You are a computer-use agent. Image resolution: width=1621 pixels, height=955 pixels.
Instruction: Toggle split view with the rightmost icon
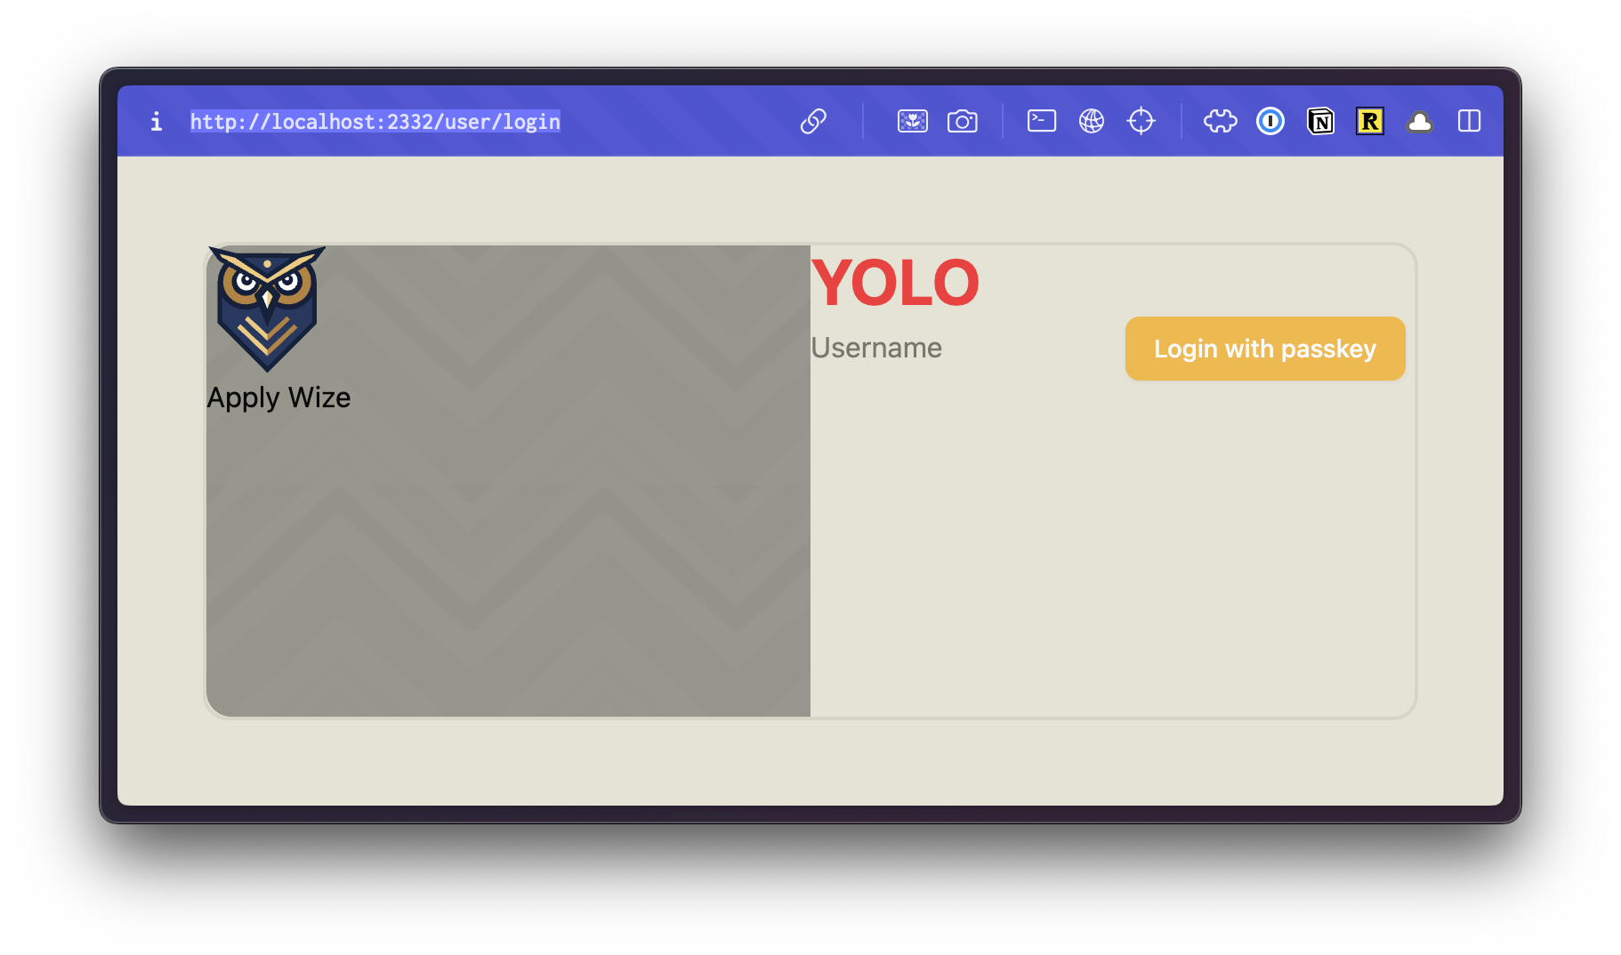[x=1470, y=121]
